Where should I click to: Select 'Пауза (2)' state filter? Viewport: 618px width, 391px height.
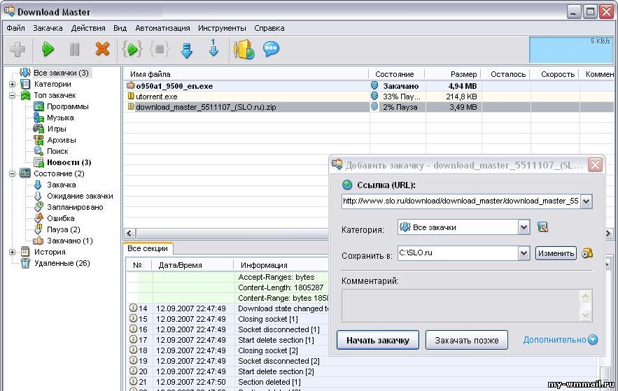pyautogui.click(x=64, y=229)
